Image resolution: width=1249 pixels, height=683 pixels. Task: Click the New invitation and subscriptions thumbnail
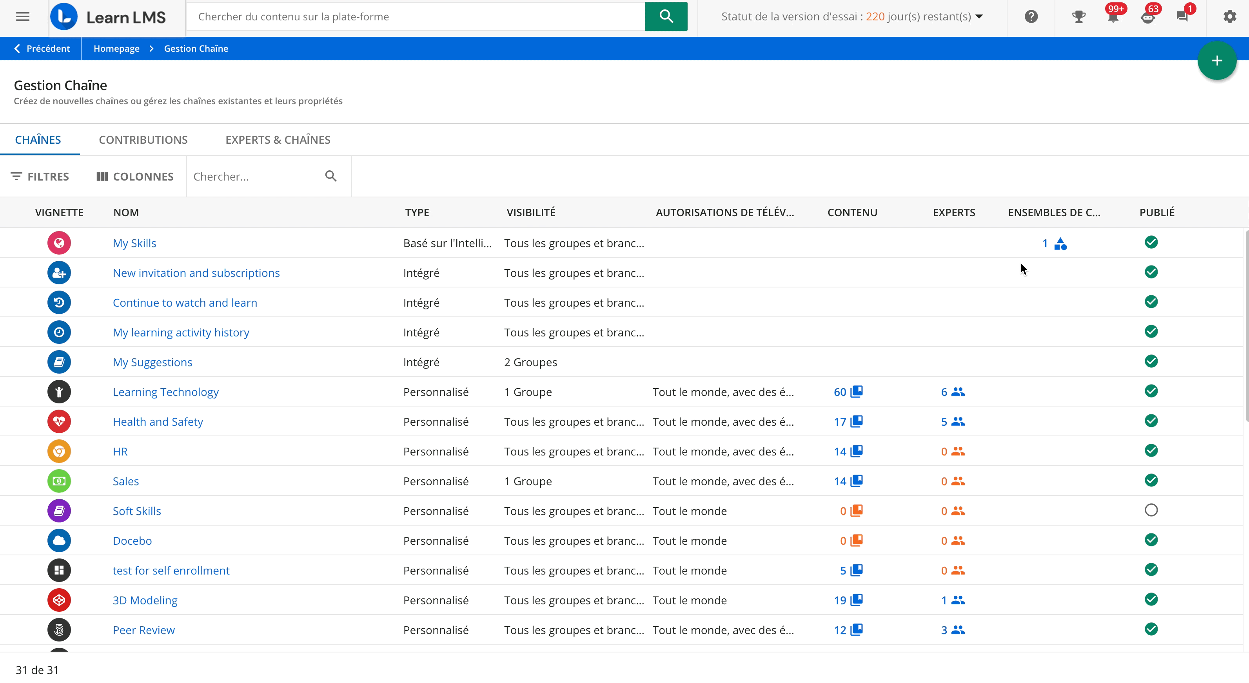tap(59, 273)
